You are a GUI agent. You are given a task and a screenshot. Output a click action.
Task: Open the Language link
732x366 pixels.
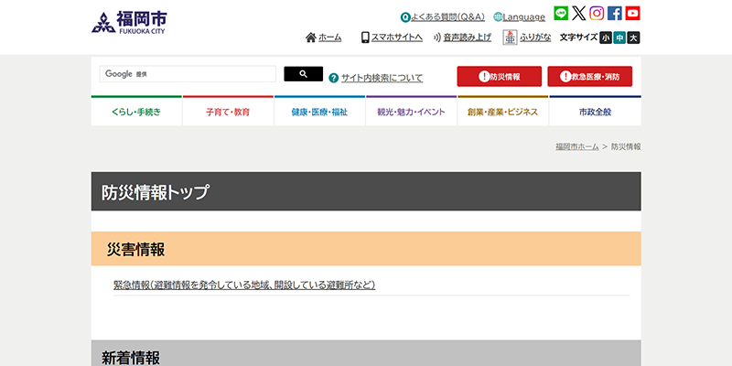point(523,17)
